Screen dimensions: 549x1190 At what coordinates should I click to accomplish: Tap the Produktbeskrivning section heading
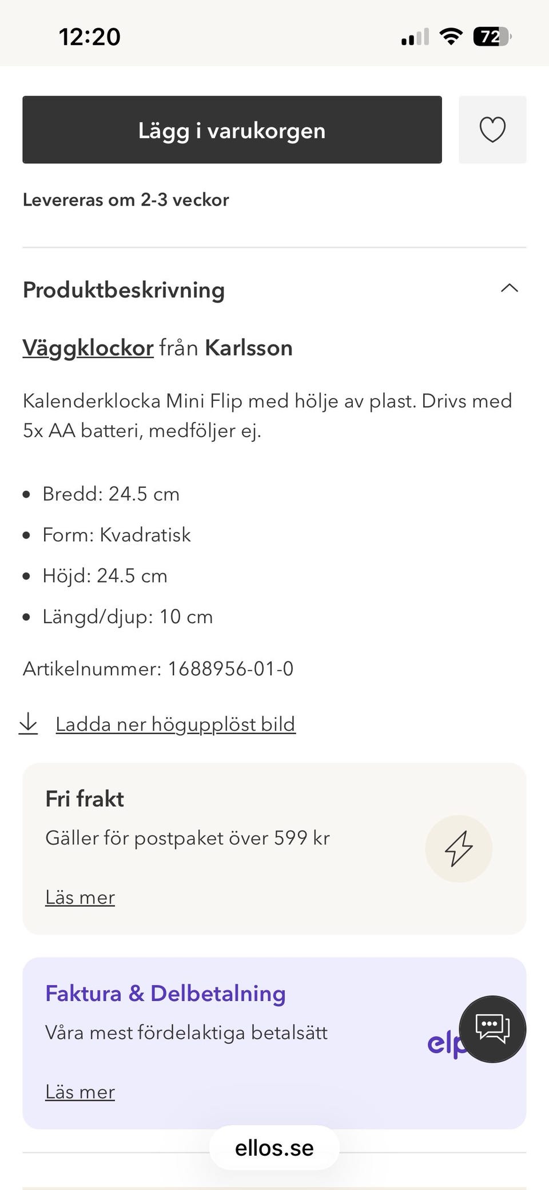click(124, 290)
